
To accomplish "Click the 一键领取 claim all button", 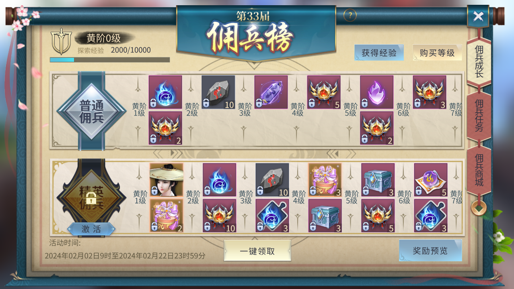I will [x=257, y=251].
